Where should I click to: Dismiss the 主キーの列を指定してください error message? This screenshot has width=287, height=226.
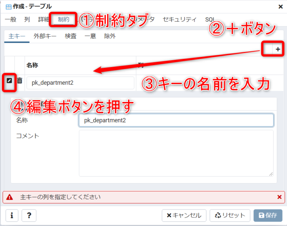click(x=279, y=197)
